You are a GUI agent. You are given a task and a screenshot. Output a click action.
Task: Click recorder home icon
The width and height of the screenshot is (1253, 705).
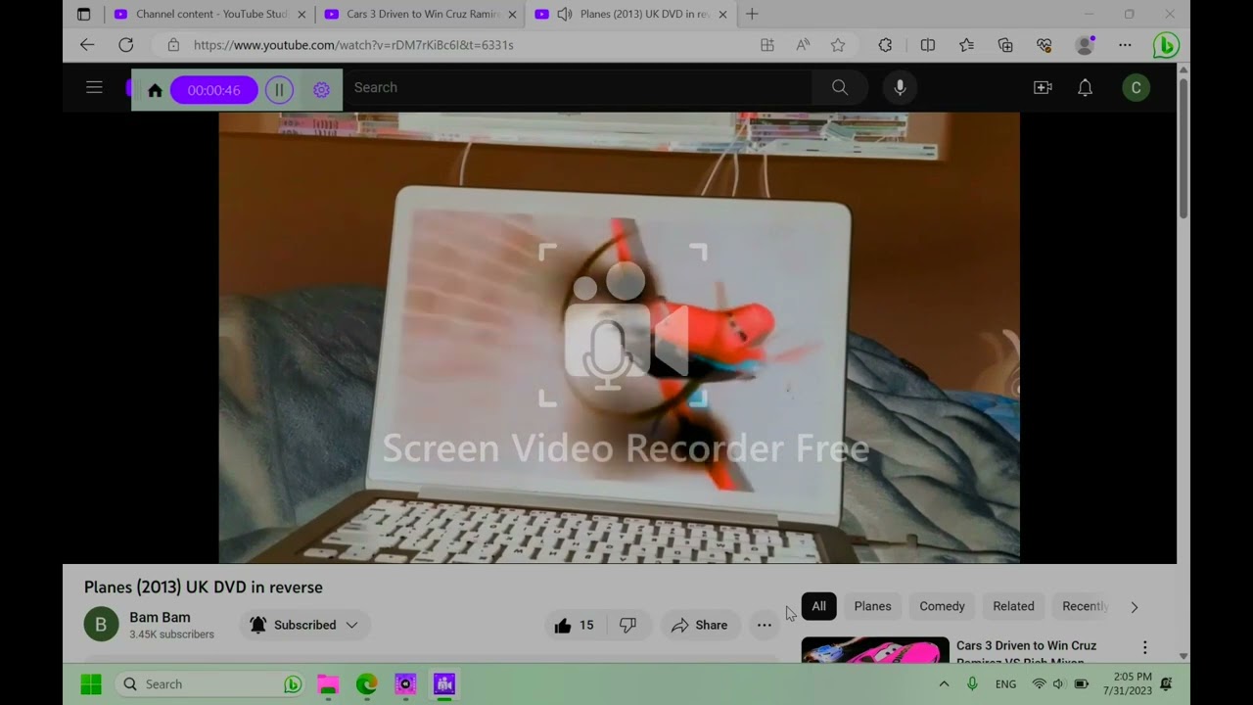(x=155, y=90)
